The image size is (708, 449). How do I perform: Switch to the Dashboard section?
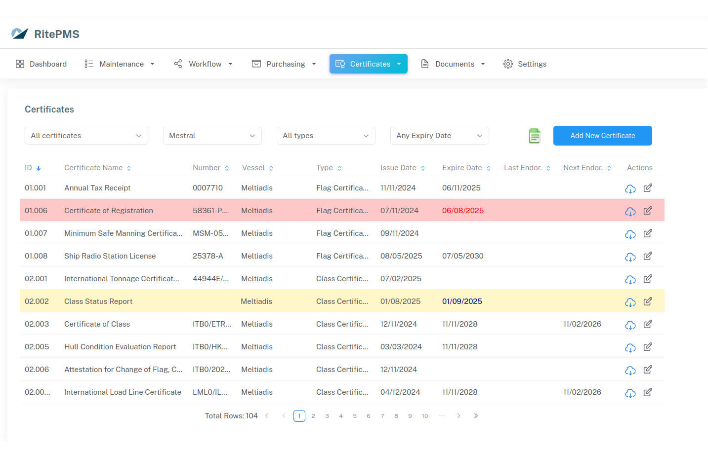click(x=41, y=64)
